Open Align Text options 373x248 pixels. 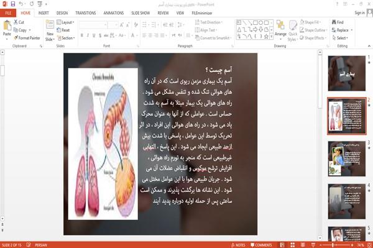pyautogui.click(x=206, y=30)
